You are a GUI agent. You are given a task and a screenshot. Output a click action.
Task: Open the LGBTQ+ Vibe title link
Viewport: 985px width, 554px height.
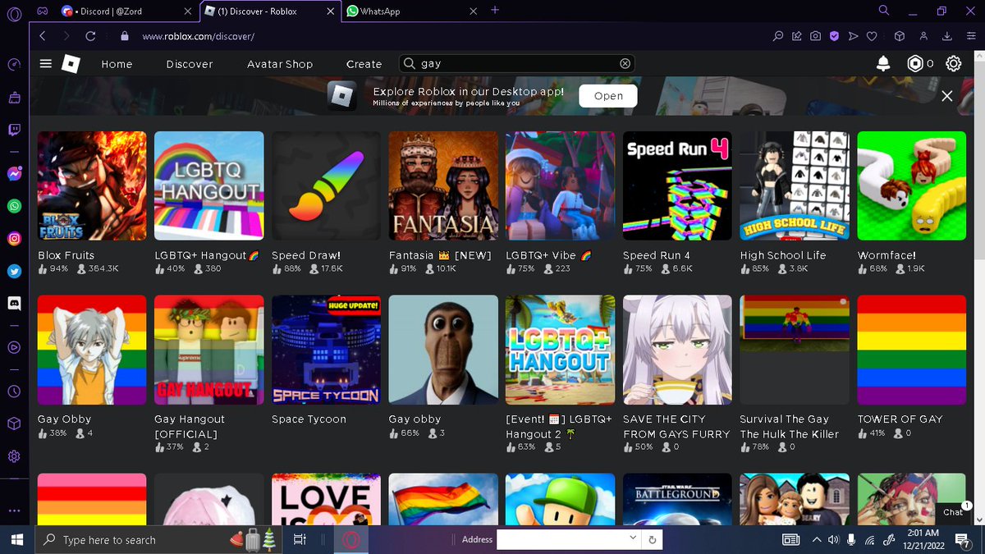coord(548,255)
